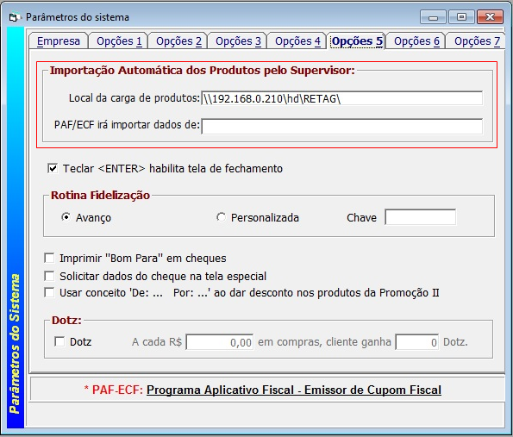Focus the Chave input field
Viewport: 513px width, 437px height.
(421, 217)
